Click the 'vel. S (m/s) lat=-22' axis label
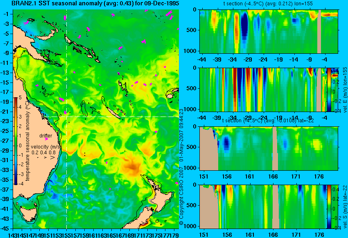The width and height of the screenshot is (348, 238). click(x=345, y=207)
